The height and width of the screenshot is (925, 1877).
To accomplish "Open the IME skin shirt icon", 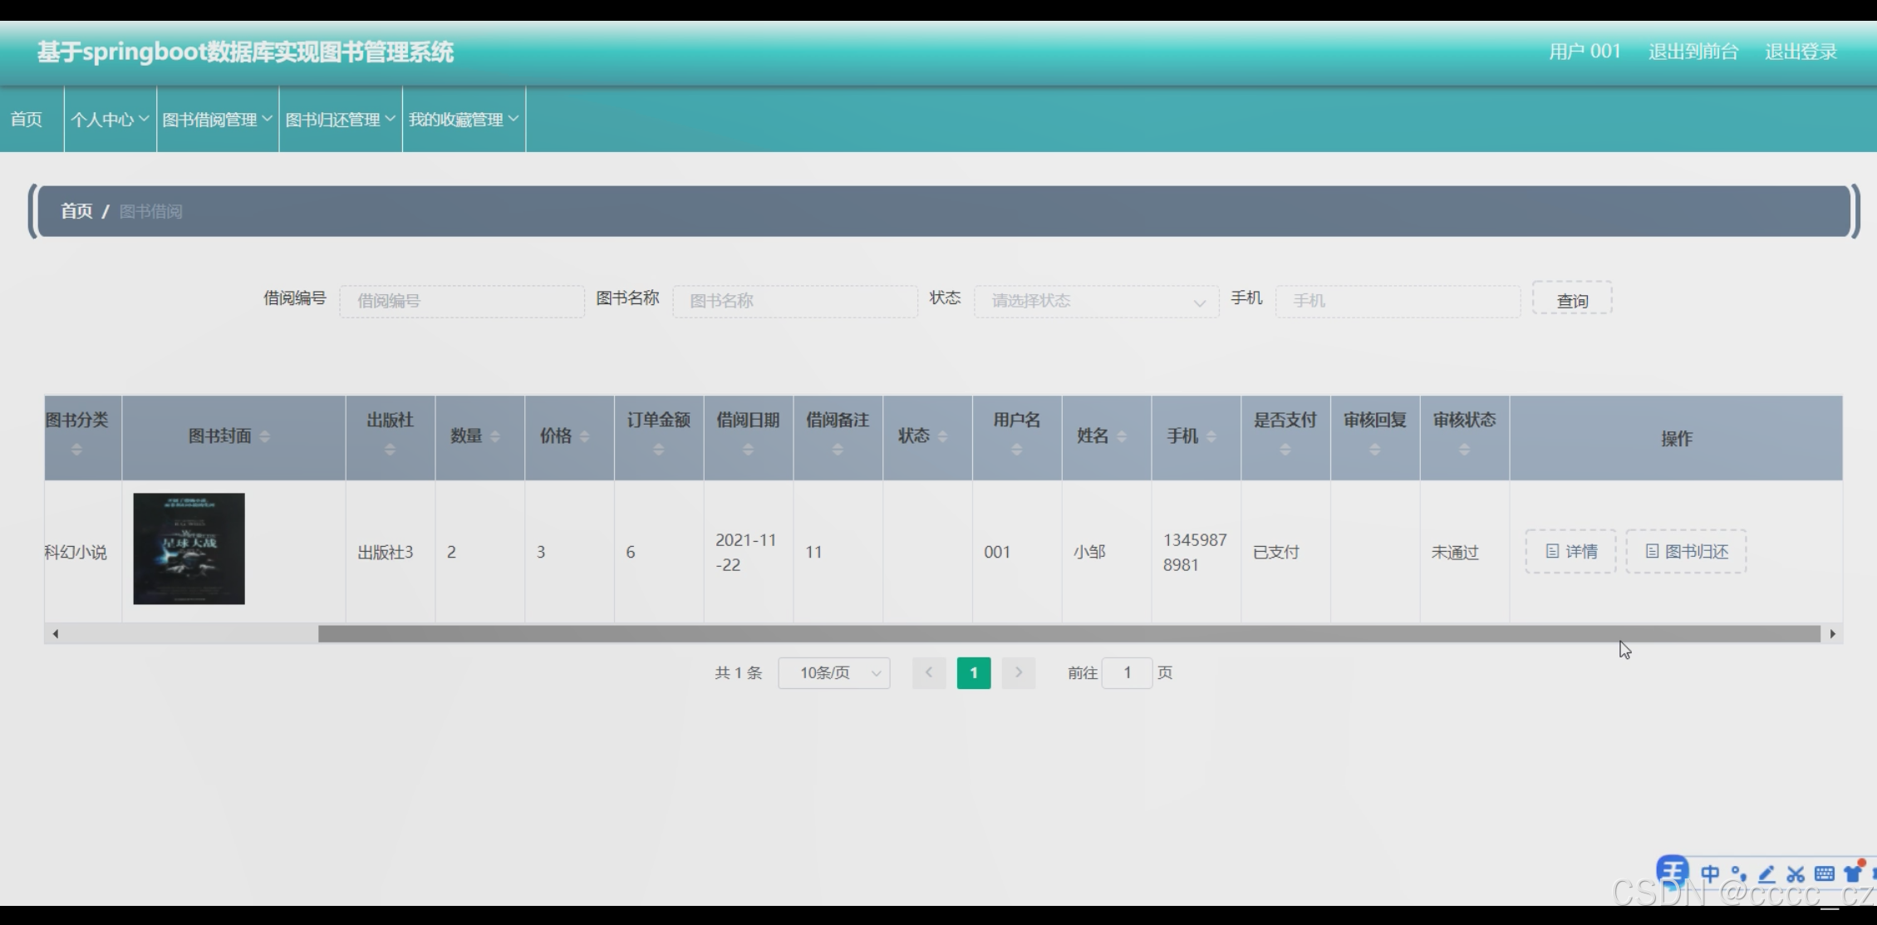I will (1852, 873).
